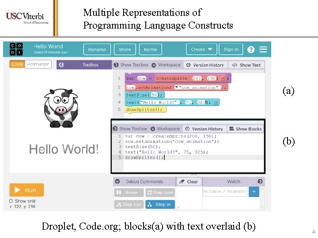Click the Toolbox header label
This screenshot has height=238, width=318.
(90, 65)
